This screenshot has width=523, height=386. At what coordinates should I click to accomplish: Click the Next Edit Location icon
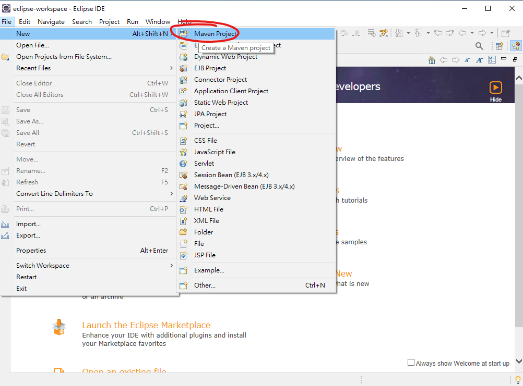(450, 33)
